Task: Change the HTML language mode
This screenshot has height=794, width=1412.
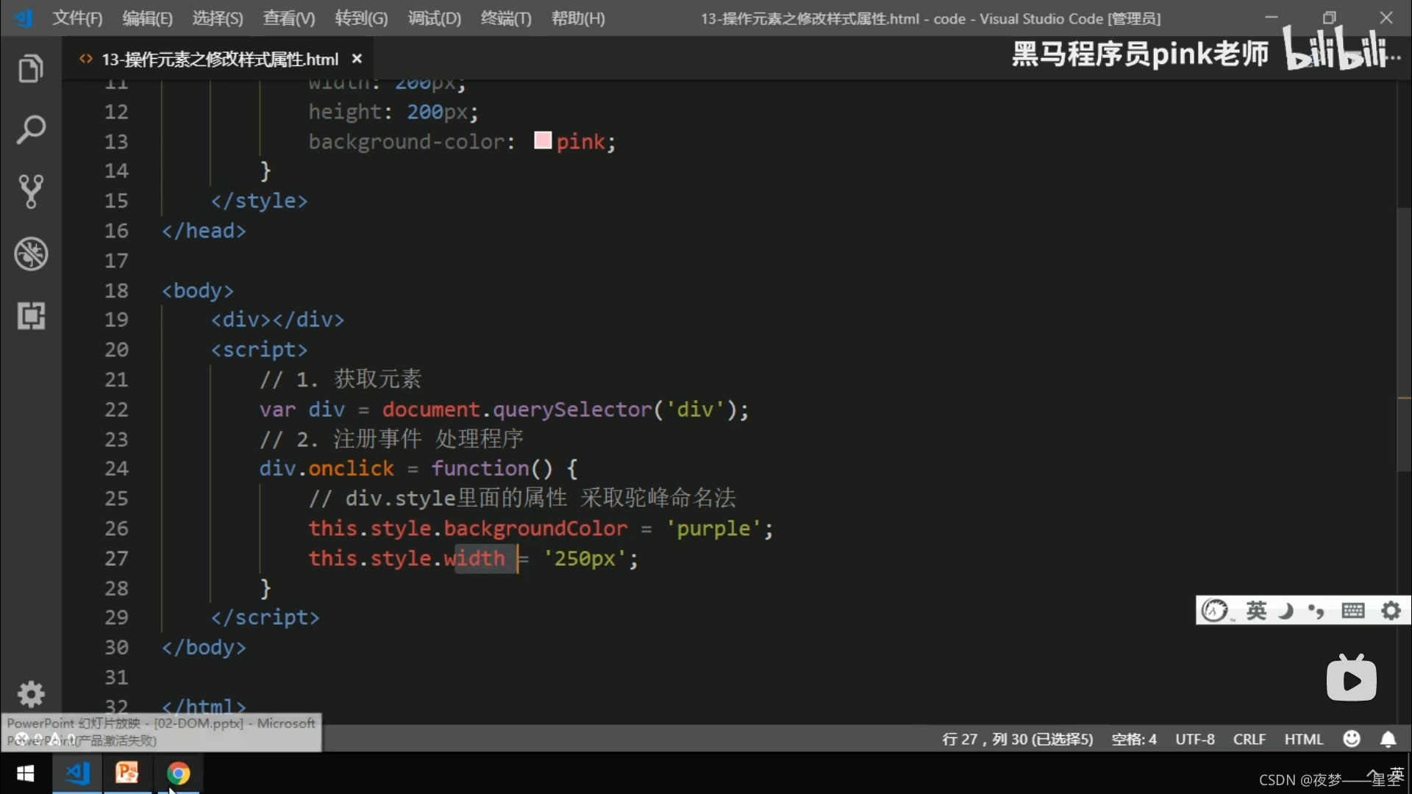Action: point(1304,739)
